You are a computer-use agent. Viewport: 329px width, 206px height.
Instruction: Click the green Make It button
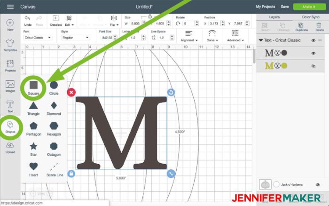pyautogui.click(x=309, y=7)
